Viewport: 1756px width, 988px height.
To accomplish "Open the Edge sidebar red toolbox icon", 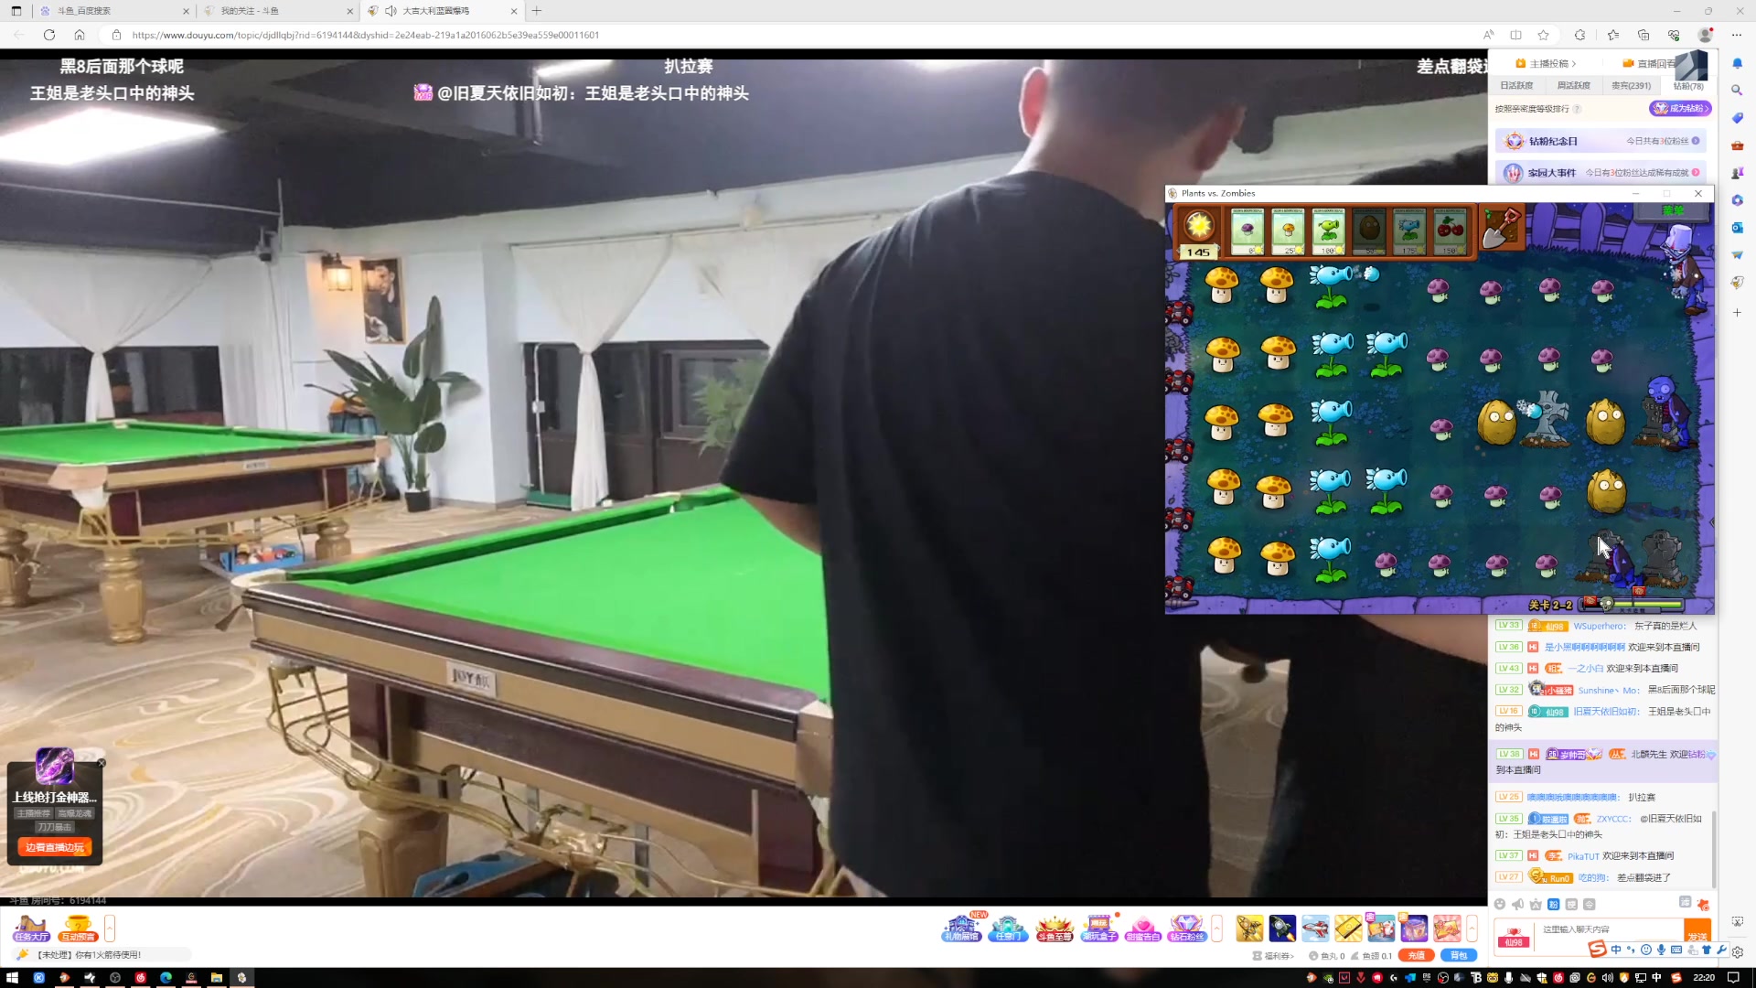I will (x=1737, y=145).
